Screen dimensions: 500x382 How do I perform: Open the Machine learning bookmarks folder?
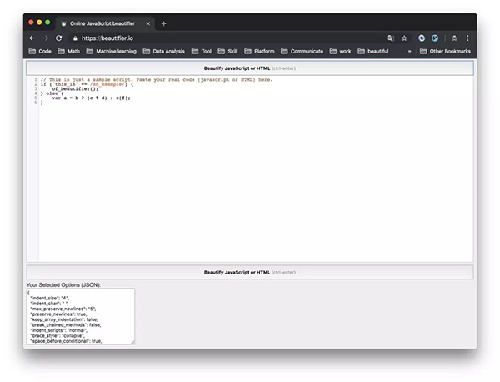[x=112, y=52]
